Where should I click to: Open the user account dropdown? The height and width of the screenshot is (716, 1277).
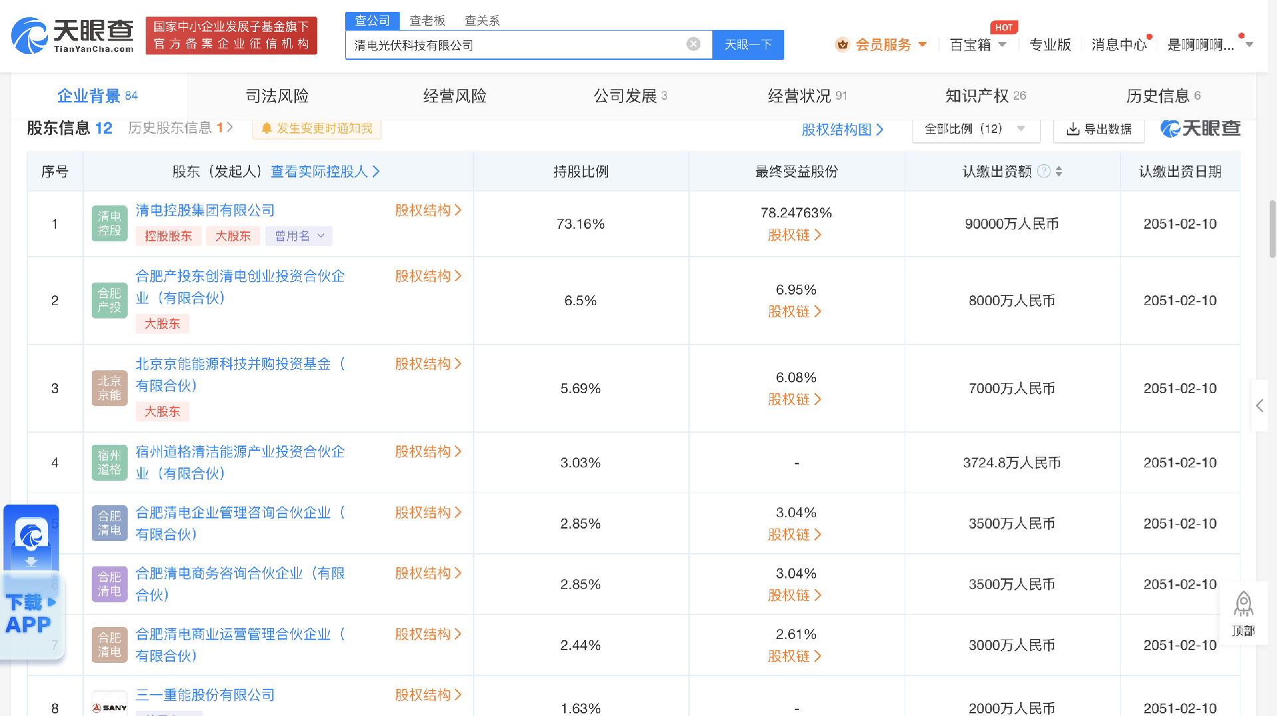[1210, 45]
